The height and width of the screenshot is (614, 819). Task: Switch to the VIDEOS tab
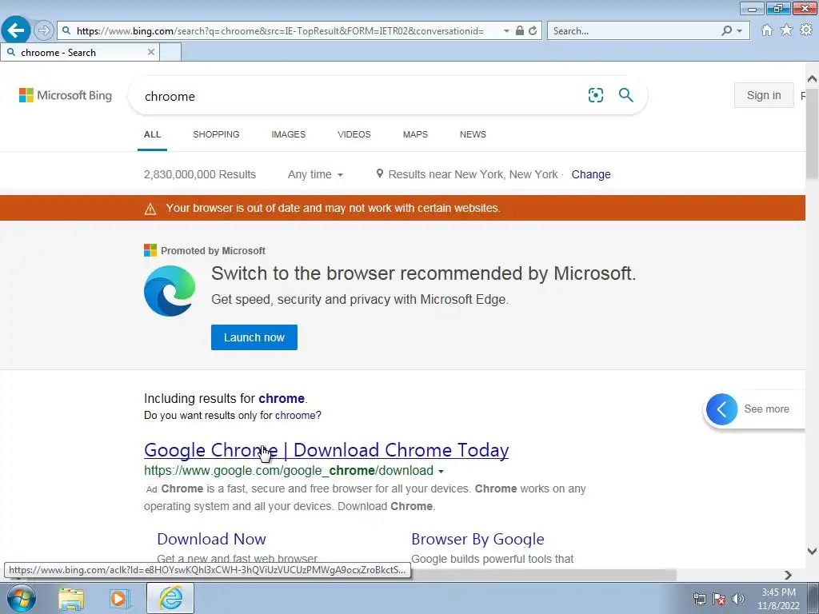(x=354, y=134)
